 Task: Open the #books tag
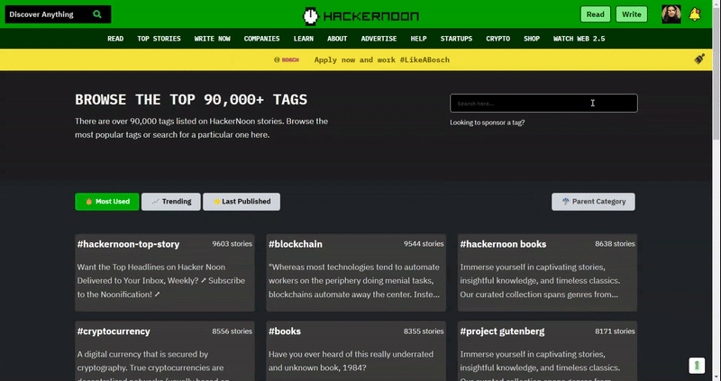tap(285, 331)
